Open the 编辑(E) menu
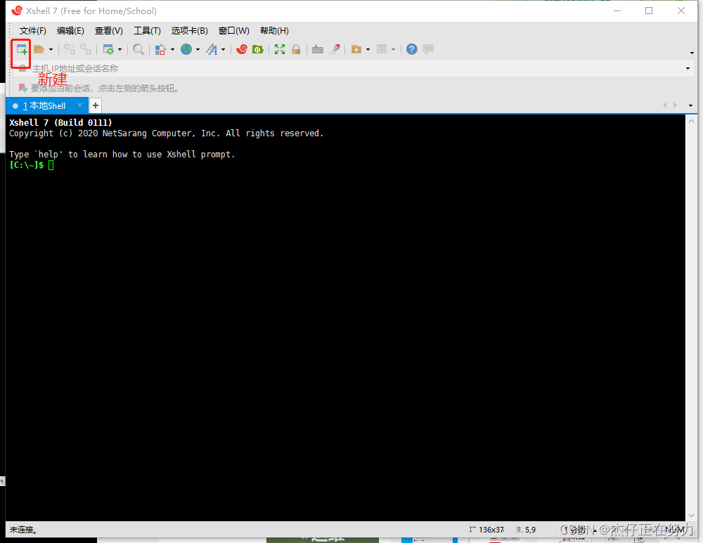Viewport: 703px width, 543px height. click(x=70, y=30)
